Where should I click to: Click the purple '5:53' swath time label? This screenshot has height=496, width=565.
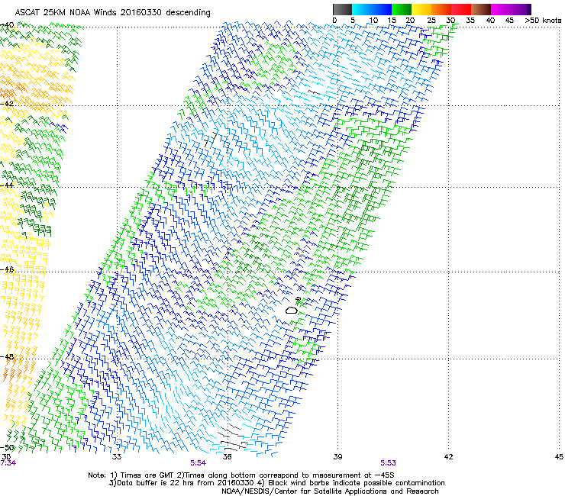[x=388, y=463]
